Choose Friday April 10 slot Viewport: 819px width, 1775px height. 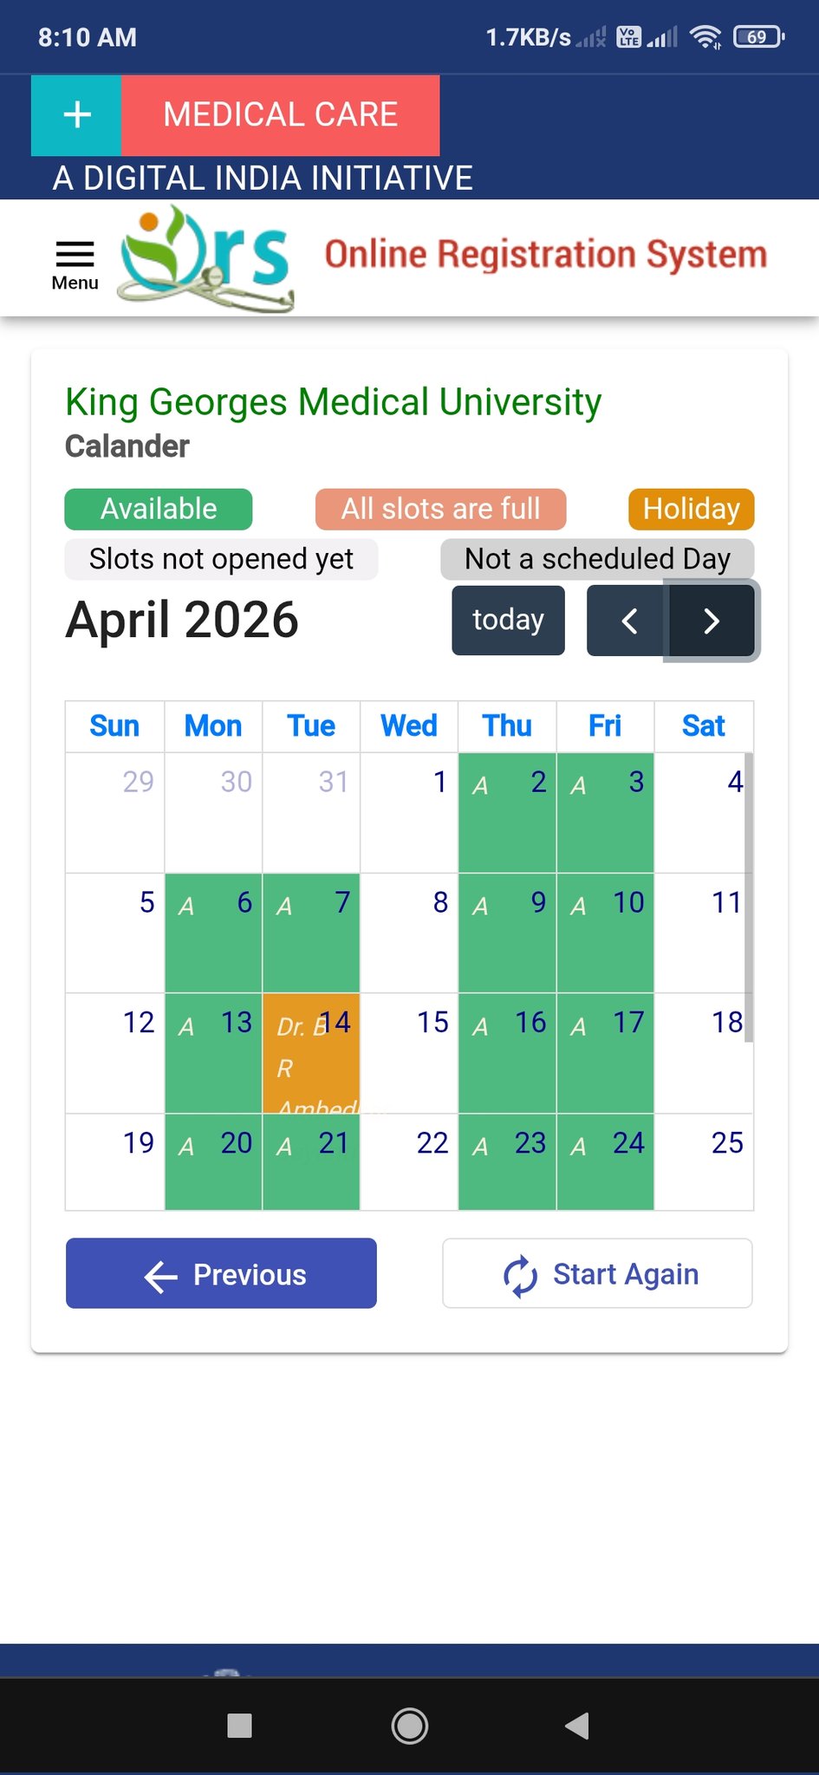coord(605,933)
